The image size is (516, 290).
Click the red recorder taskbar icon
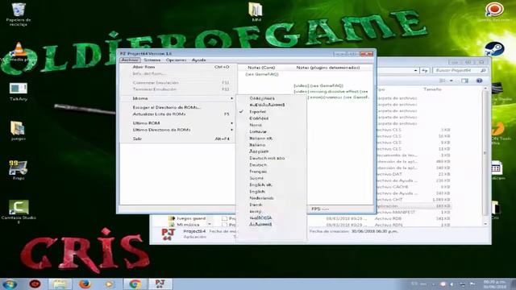[35, 284]
